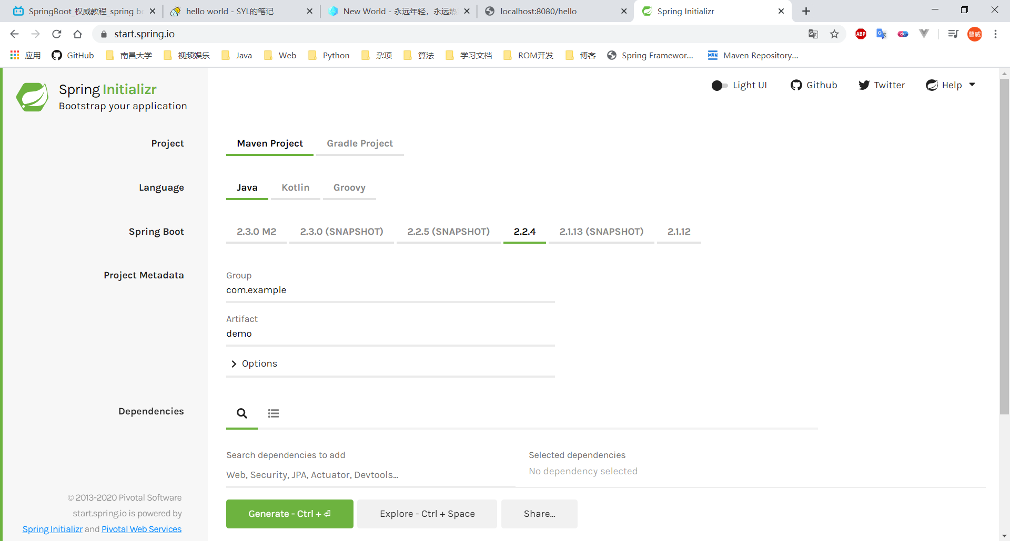The image size is (1010, 541).
Task: Open the Spring Framework bookmark
Action: [x=650, y=55]
